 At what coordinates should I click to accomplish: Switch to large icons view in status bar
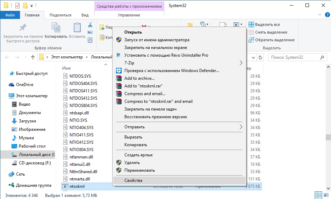[326, 195]
